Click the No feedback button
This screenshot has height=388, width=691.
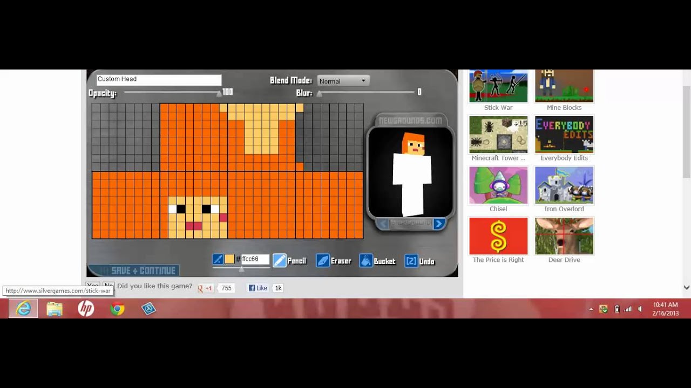[x=109, y=285]
